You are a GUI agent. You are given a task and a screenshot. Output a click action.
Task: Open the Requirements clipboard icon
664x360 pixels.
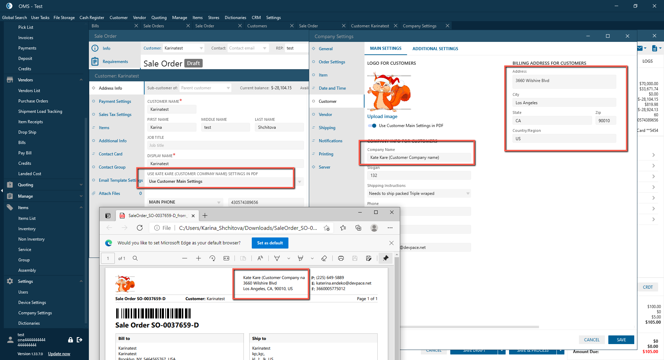(x=95, y=62)
